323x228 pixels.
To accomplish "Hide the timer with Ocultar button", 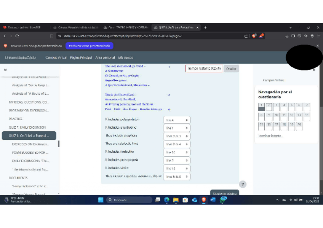I will click(x=231, y=69).
